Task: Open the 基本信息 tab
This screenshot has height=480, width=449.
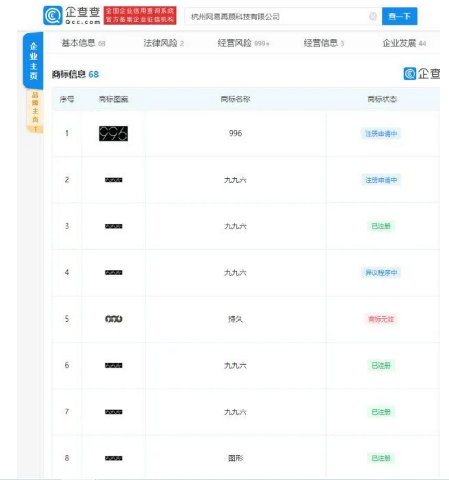Action: [x=83, y=43]
